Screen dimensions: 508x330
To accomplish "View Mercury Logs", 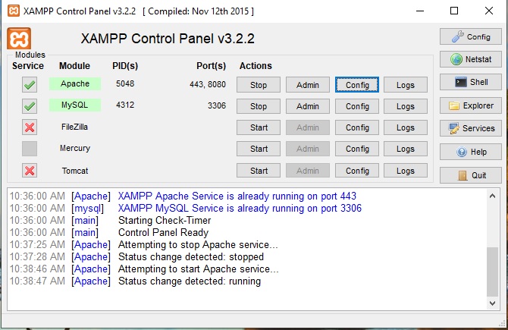I will 406,149.
